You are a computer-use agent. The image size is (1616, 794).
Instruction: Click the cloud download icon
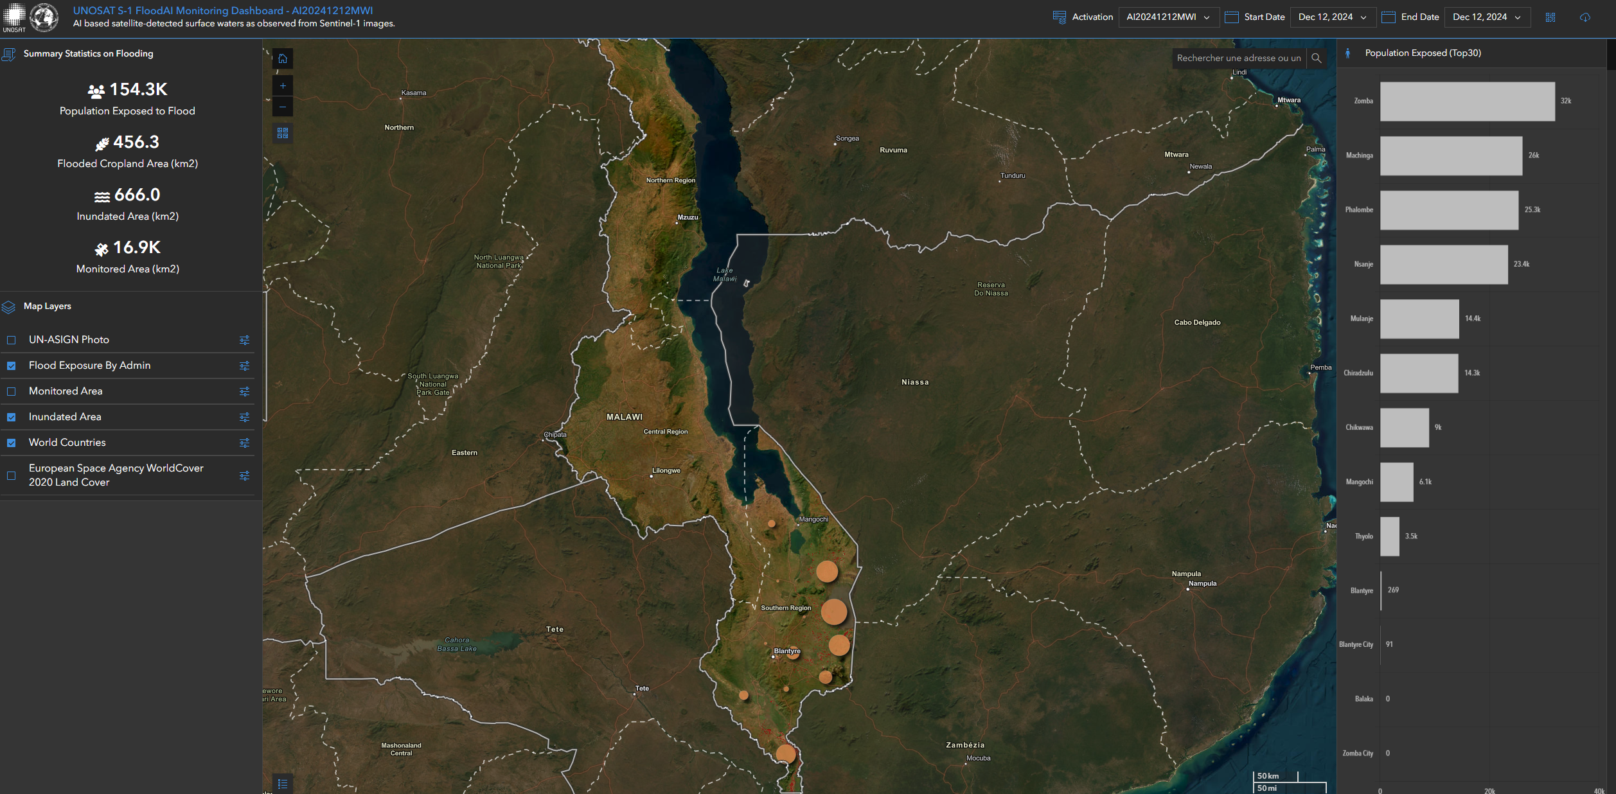1585,17
